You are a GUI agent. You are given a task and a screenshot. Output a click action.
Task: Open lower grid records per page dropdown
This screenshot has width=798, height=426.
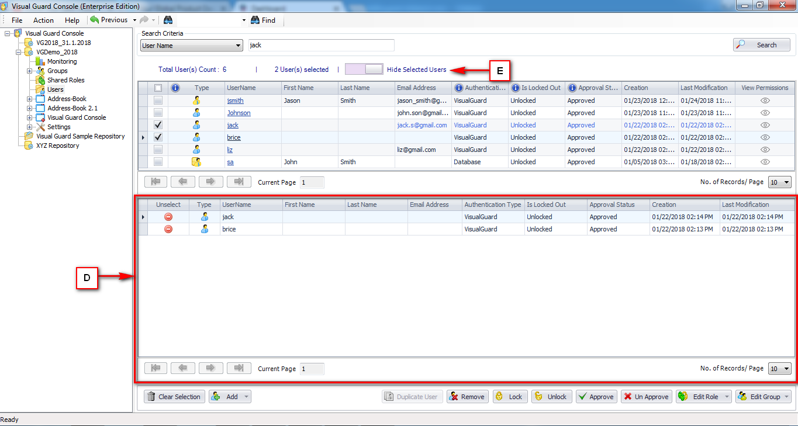780,369
